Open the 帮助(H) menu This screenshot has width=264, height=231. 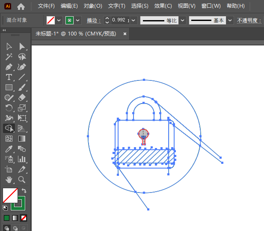click(x=235, y=6)
